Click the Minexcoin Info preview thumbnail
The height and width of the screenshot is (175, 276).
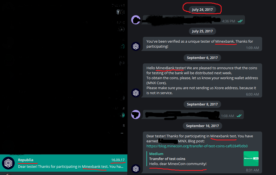[251, 158]
